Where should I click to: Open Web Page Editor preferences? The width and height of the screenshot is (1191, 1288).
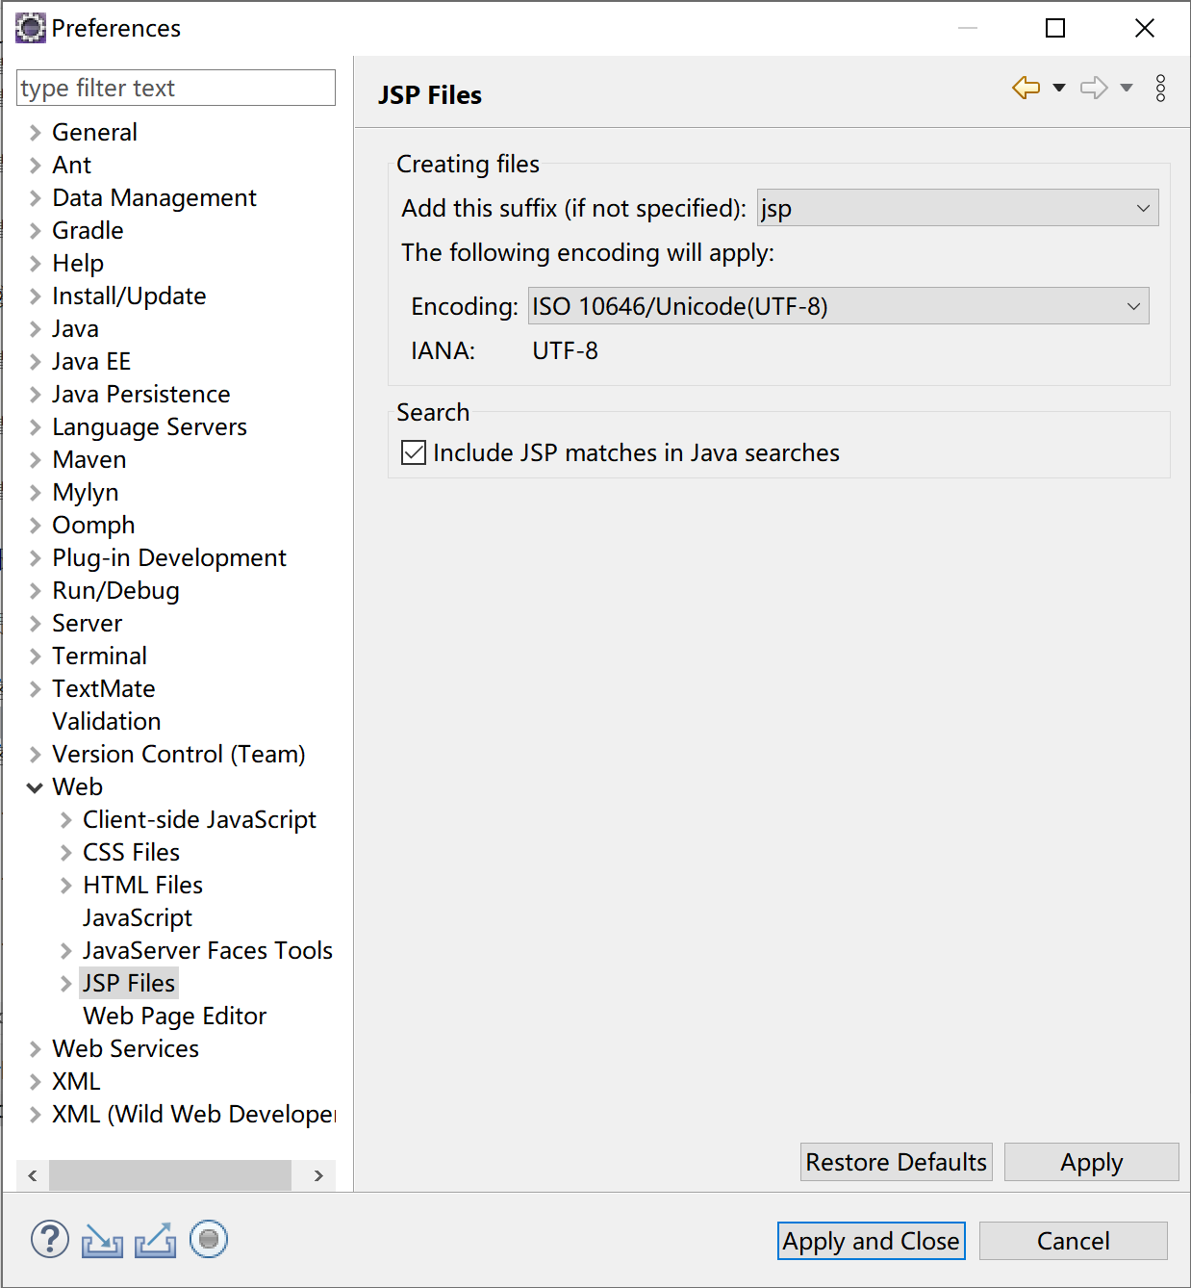(175, 1016)
